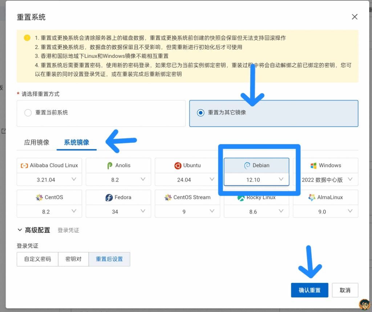Expand the Windows 2022 数据中心版 dropdown

pyautogui.click(x=325, y=179)
